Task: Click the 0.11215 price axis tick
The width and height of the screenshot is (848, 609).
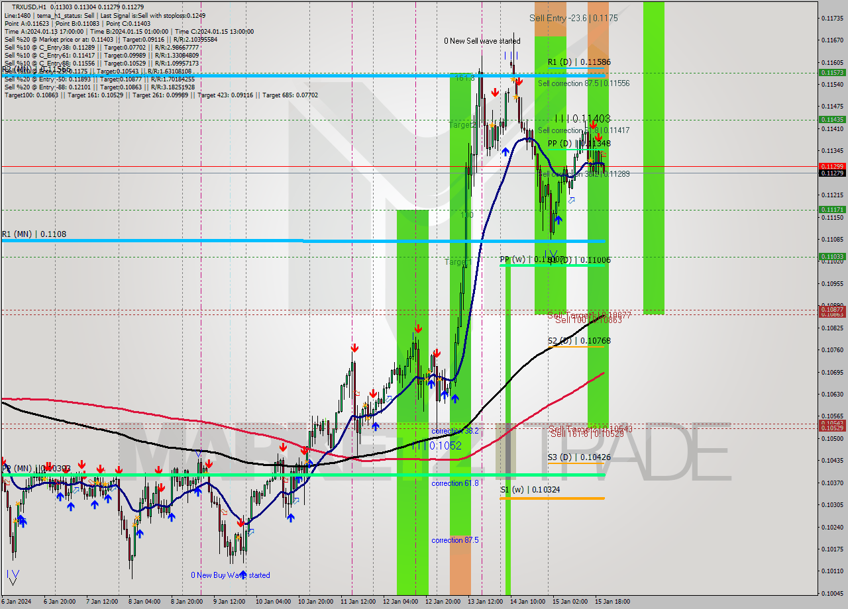Action: point(831,195)
